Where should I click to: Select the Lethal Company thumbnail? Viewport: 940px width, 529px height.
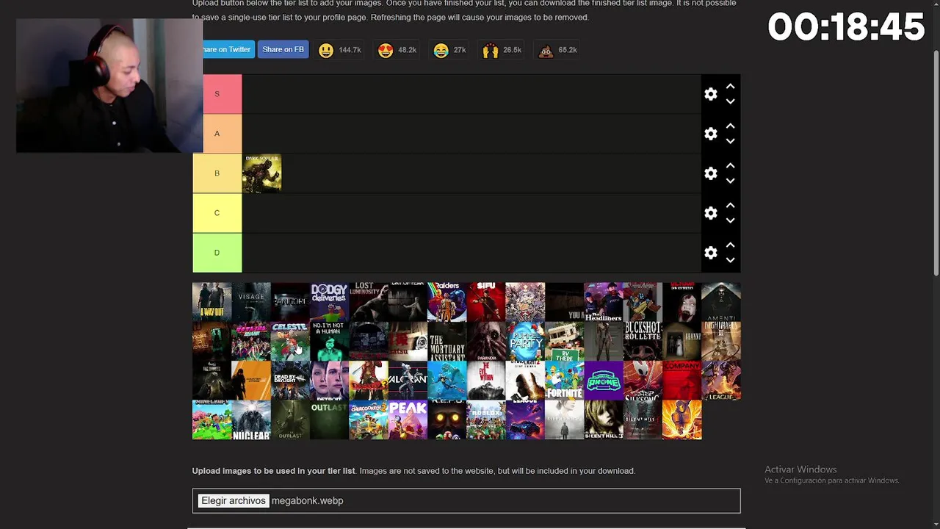681,381
